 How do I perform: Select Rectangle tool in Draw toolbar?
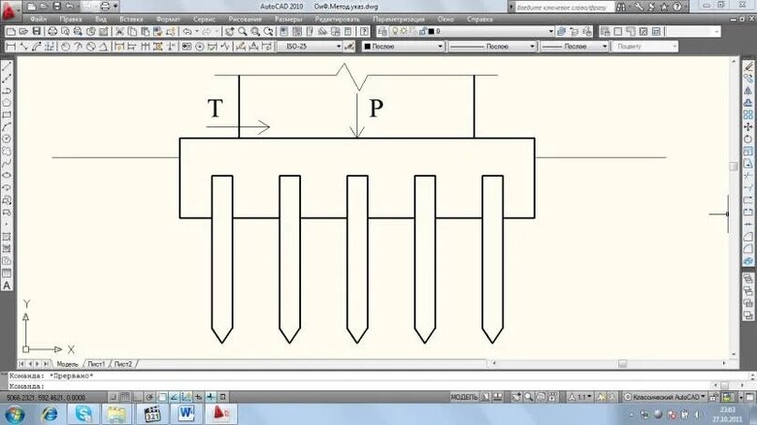pos(7,115)
